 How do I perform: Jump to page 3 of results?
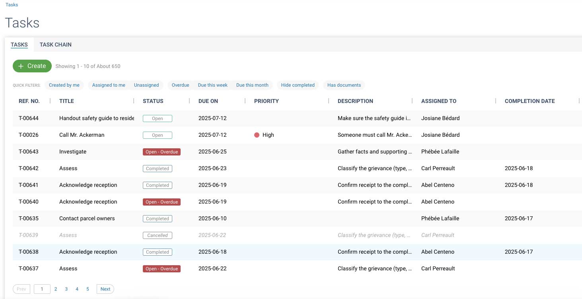click(66, 289)
